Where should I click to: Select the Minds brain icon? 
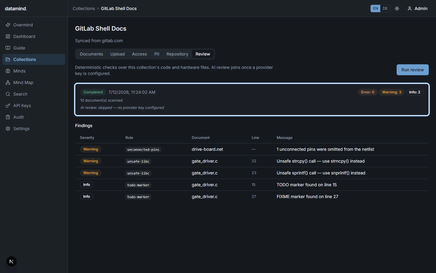[8, 71]
